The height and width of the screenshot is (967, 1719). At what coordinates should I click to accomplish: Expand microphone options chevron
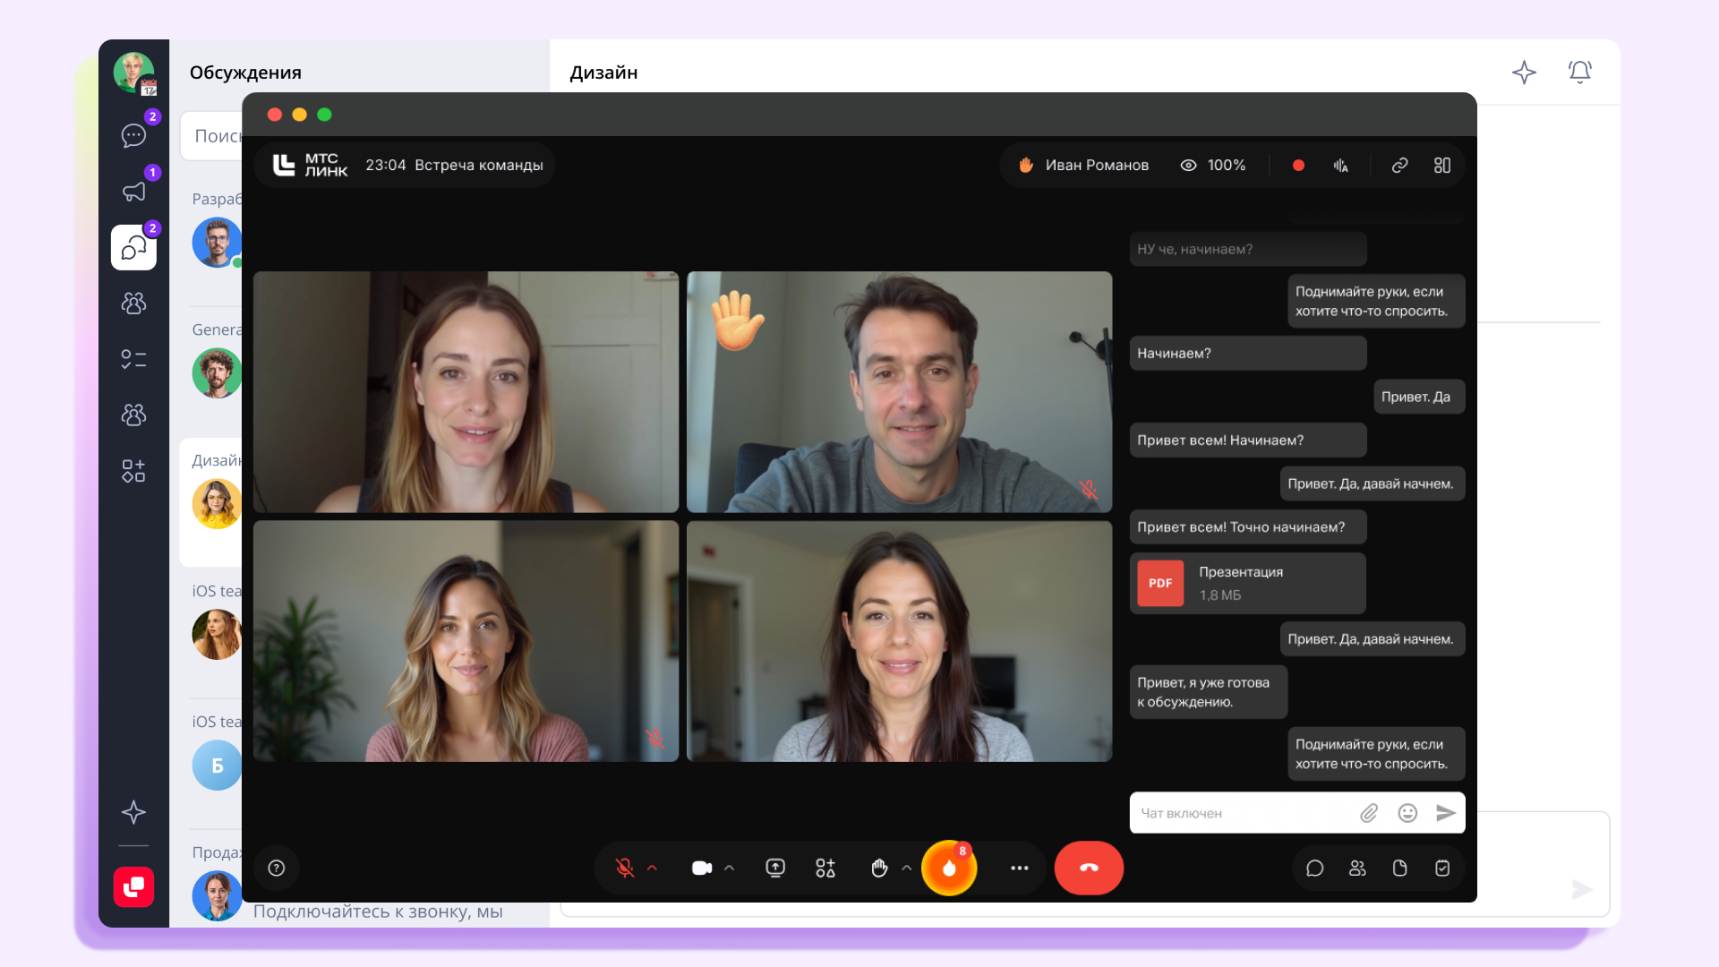click(652, 868)
